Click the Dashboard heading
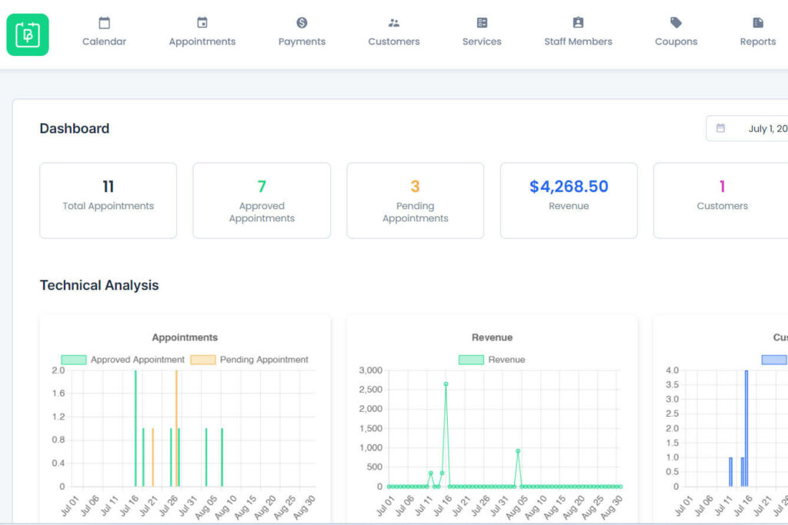 click(x=75, y=128)
